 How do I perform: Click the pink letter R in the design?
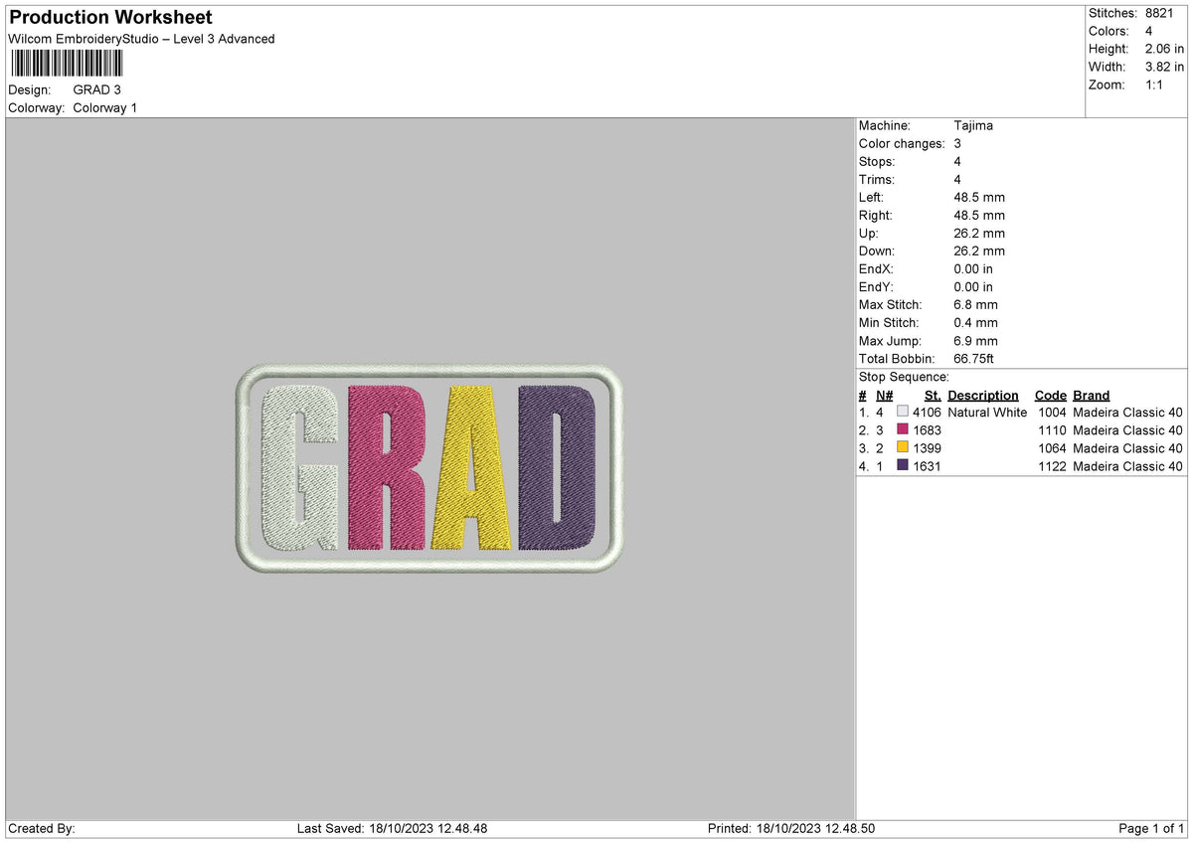[x=389, y=467]
